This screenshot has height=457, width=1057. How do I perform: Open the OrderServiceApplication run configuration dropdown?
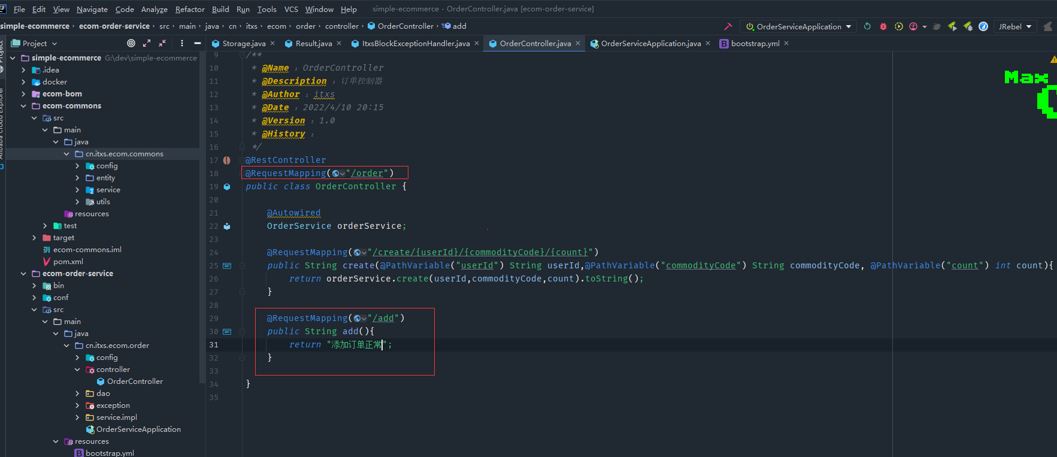click(798, 26)
